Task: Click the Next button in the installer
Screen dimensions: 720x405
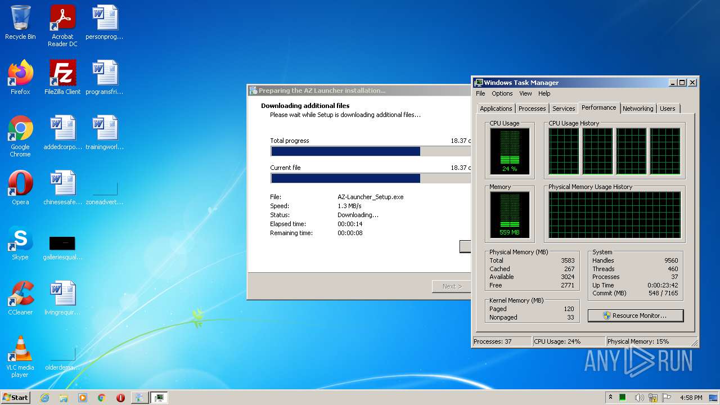Action: coord(451,286)
